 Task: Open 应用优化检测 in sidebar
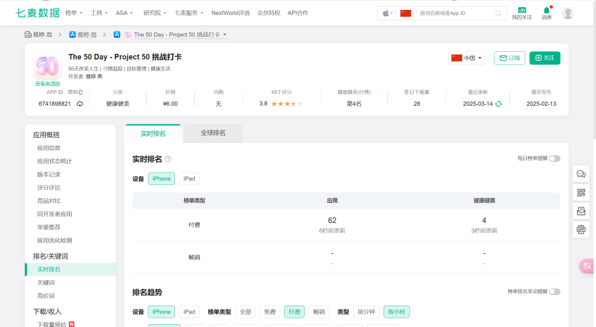click(x=54, y=241)
